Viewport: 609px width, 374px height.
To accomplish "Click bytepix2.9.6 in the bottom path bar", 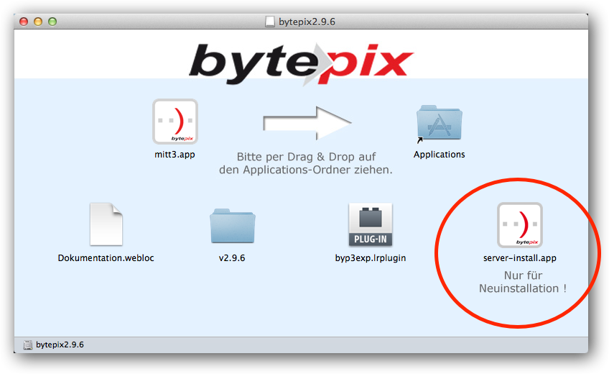I will click(x=60, y=345).
